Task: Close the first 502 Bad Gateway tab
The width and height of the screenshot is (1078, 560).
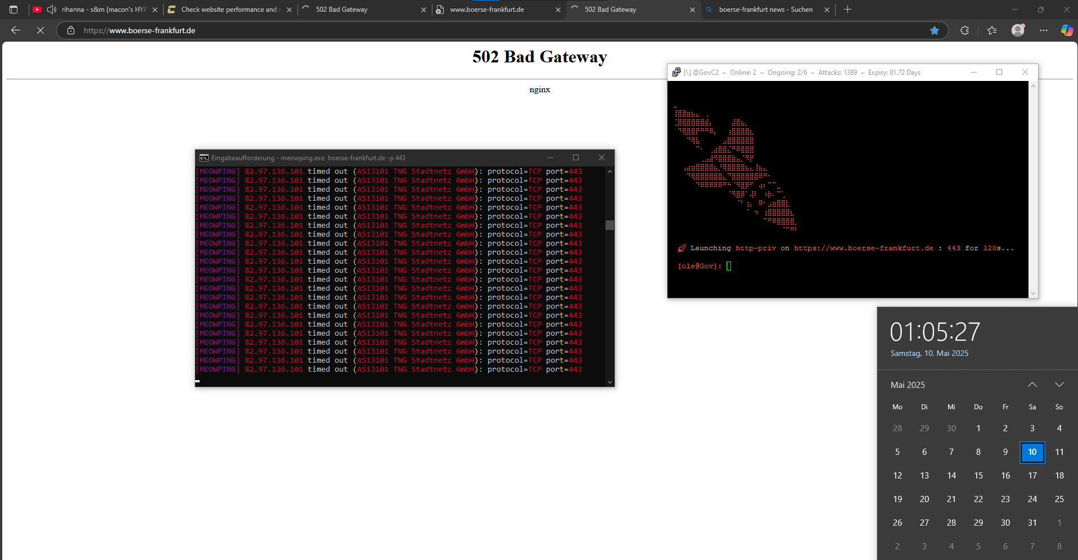Action: [x=424, y=10]
